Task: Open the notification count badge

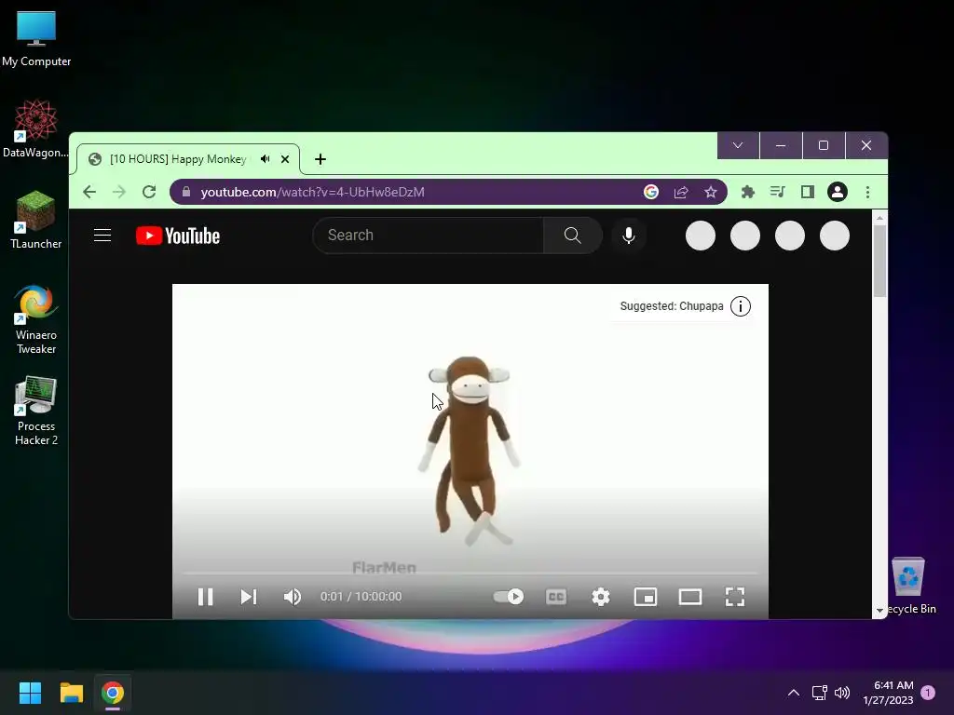Action: [928, 693]
